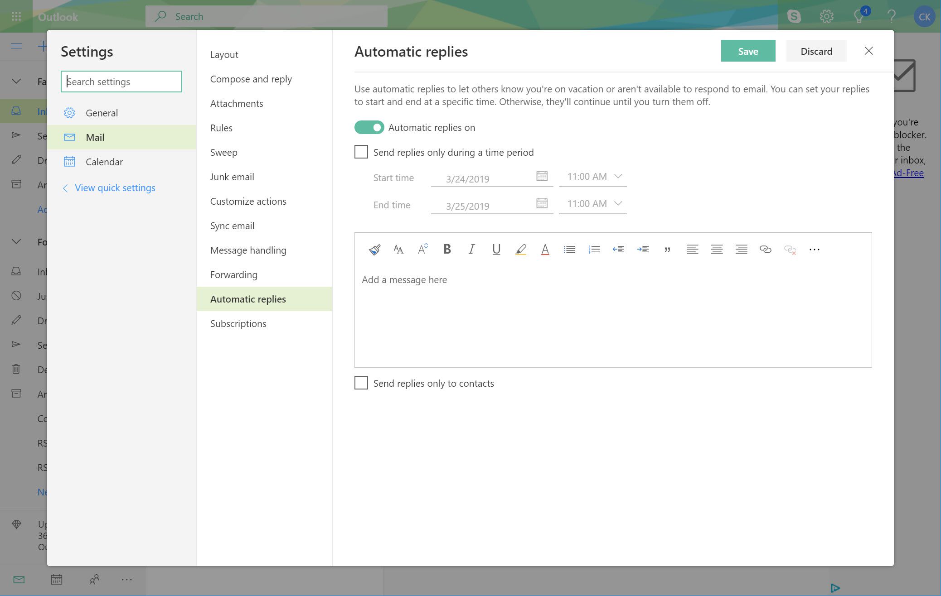Select the Highlight text color icon
Viewport: 941px width, 596px height.
(520, 249)
